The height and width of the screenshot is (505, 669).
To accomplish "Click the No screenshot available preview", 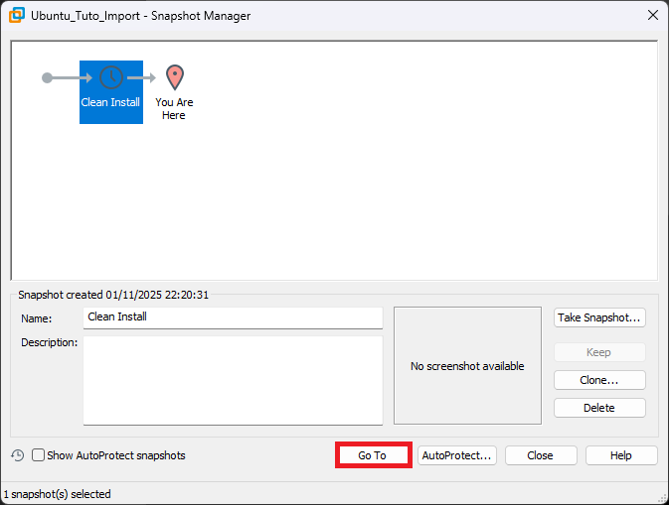I will [x=467, y=366].
